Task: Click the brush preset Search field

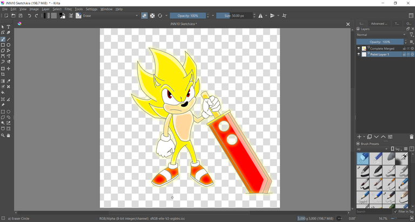Action: point(374,212)
